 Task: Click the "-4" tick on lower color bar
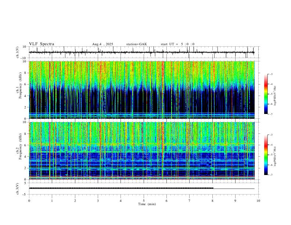point(271,144)
